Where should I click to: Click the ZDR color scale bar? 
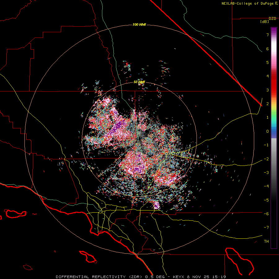pos(274,138)
